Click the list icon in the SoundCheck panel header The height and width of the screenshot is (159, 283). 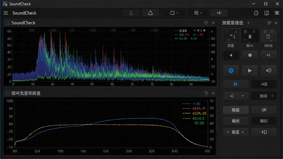(7, 23)
